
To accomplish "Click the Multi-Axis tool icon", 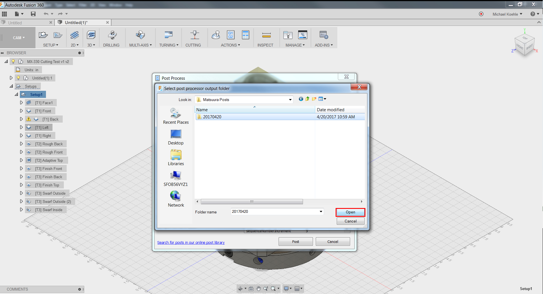I will point(140,35).
